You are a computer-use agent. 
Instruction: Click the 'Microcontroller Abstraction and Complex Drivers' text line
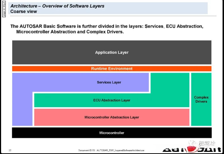point(70,32)
